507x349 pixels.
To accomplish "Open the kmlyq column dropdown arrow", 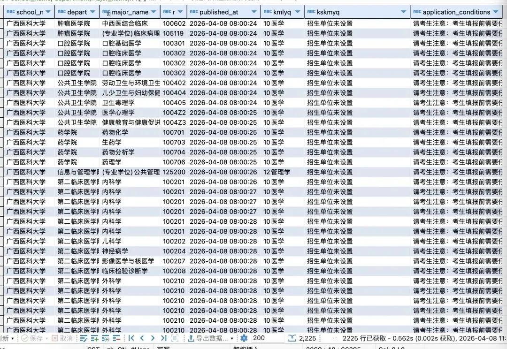I will (x=298, y=12).
